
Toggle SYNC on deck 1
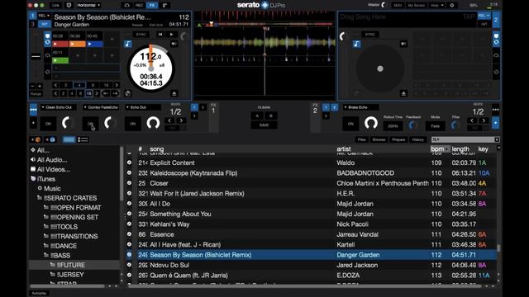[141, 35]
